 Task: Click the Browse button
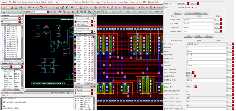[x=178, y=13]
